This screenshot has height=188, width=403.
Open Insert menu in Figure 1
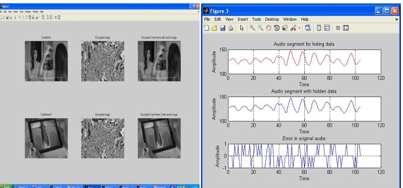click(16, 12)
